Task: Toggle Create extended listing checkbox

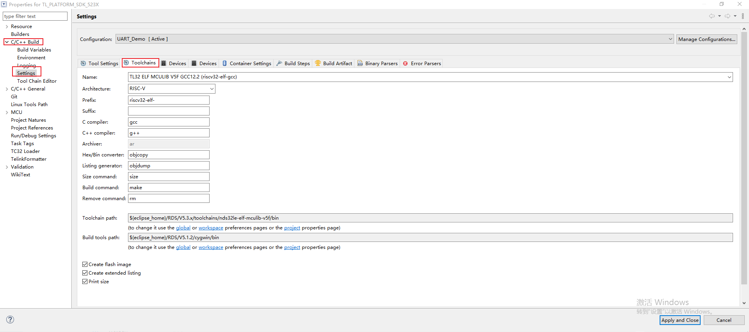Action: coord(85,273)
